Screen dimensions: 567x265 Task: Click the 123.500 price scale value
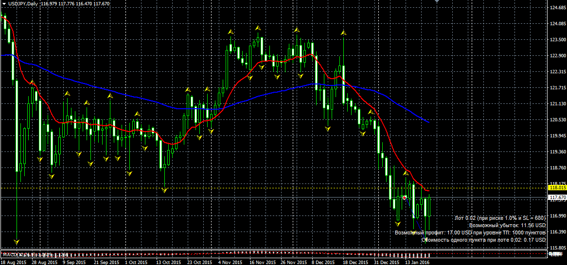pos(557,39)
